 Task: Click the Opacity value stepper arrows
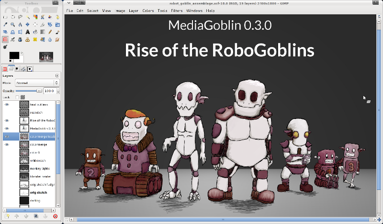(58, 91)
